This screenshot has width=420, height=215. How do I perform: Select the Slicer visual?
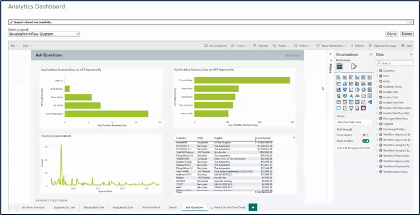345,102
